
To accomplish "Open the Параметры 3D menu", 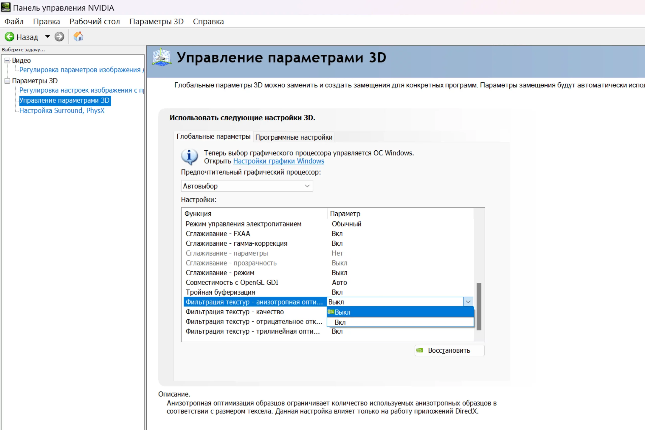I will (156, 21).
